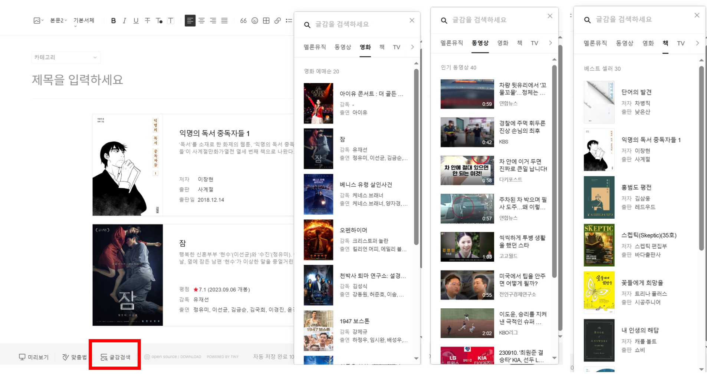The height and width of the screenshot is (381, 707).
Task: Open 미리보기 preview
Action: [33, 357]
